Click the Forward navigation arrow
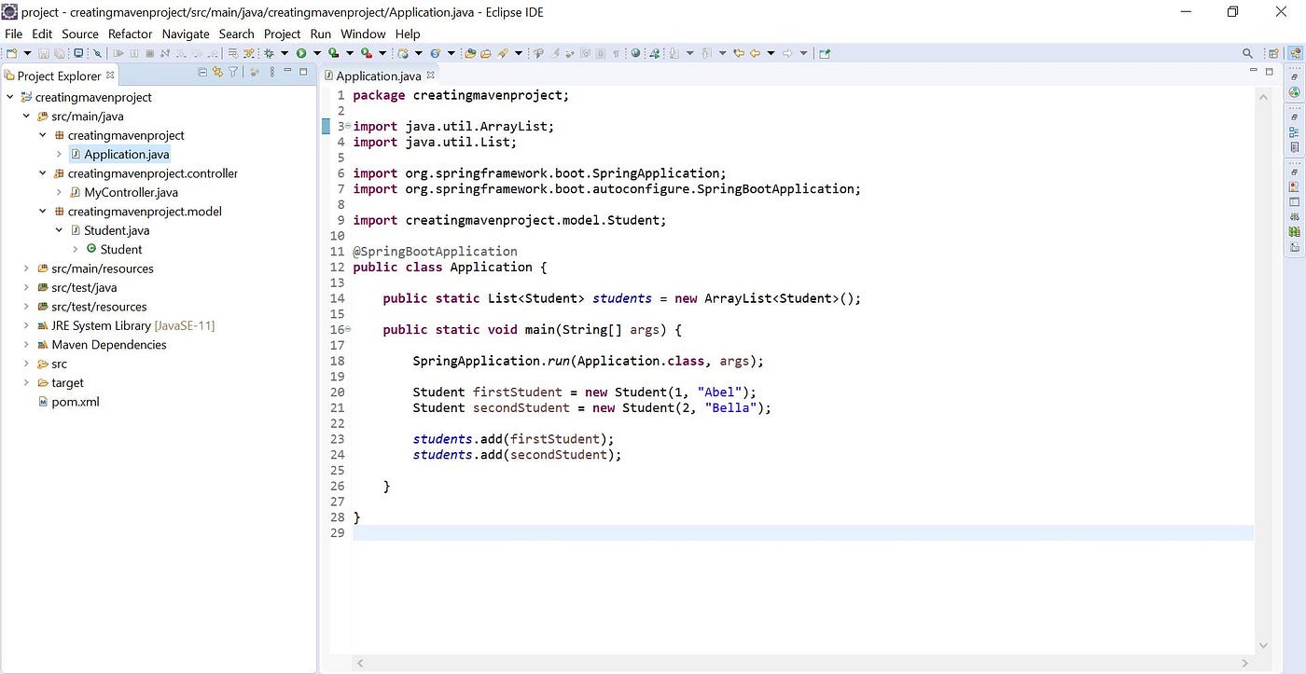This screenshot has width=1306, height=674. [787, 53]
